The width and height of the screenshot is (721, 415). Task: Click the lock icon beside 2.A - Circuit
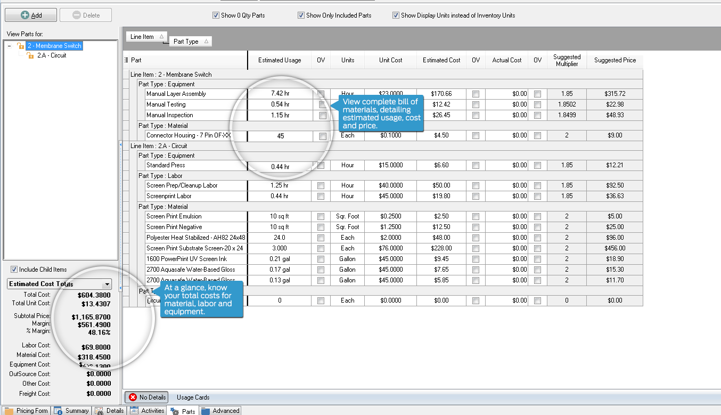(30, 55)
